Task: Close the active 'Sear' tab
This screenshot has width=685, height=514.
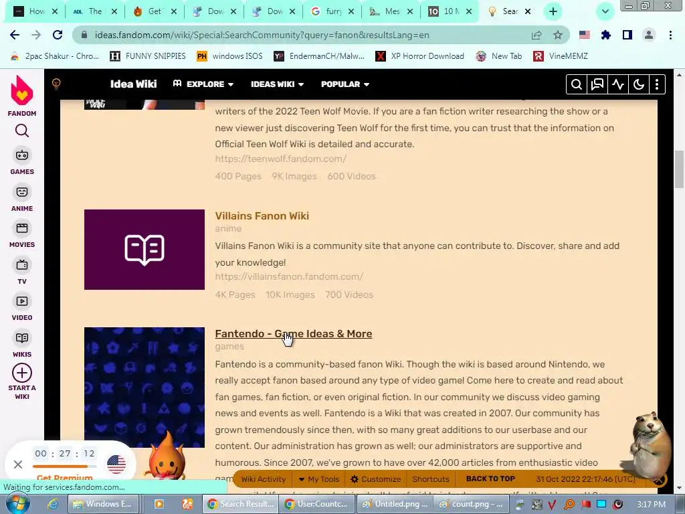Action: point(528,11)
